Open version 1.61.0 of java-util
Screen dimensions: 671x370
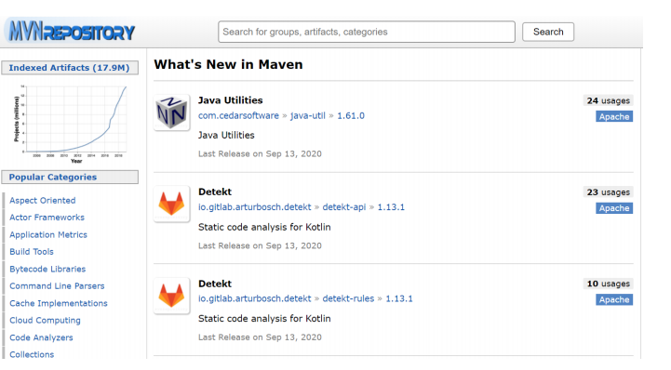(x=351, y=115)
